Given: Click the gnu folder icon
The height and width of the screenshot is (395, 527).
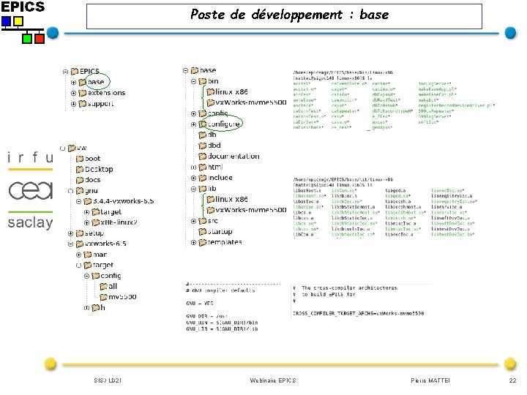Looking at the screenshot, I should click(x=80, y=191).
